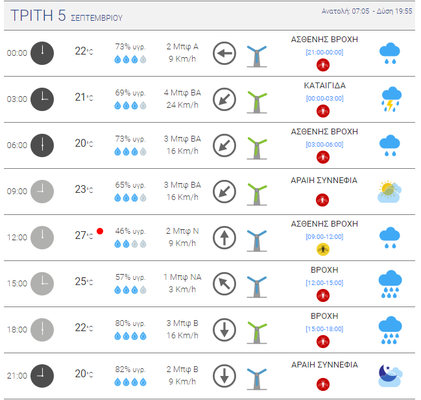Click the ΚΑΤΑΙΓΙΔΑ weather description
Screen dimensions: 421x400
click(324, 86)
